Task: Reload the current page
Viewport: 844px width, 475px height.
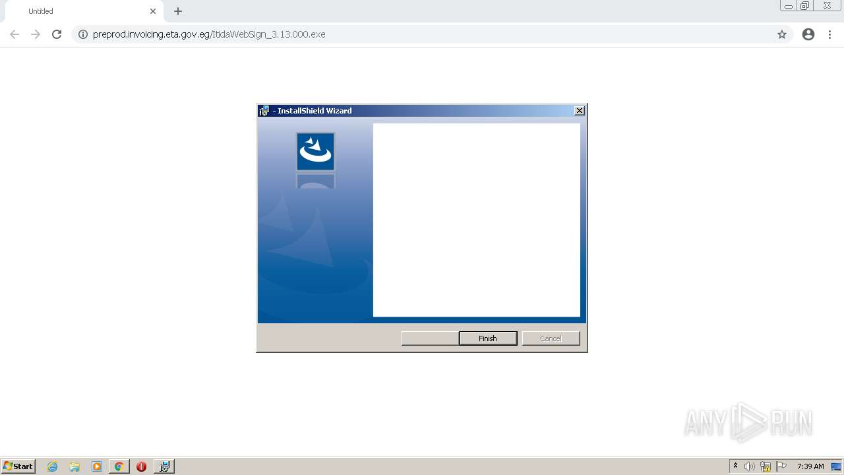Action: coord(57,34)
